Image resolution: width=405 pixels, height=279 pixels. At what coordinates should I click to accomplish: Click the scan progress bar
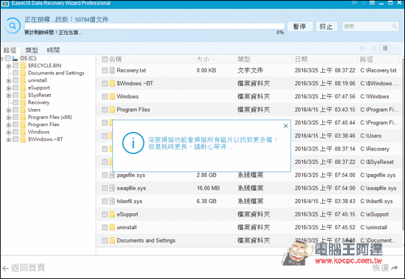click(x=155, y=26)
